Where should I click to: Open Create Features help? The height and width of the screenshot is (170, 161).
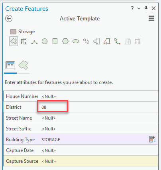[x=132, y=8]
